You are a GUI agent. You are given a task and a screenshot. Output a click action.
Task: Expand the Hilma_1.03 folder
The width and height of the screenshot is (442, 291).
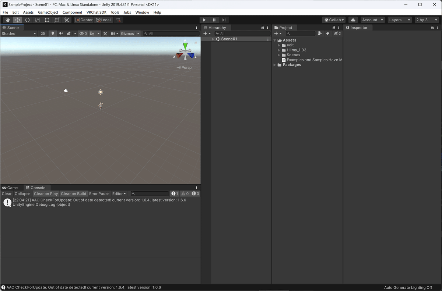coord(279,50)
